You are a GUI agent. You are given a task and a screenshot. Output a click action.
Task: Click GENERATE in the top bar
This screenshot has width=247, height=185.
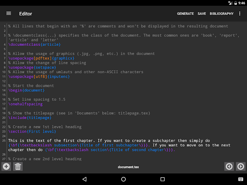coord(185,13)
